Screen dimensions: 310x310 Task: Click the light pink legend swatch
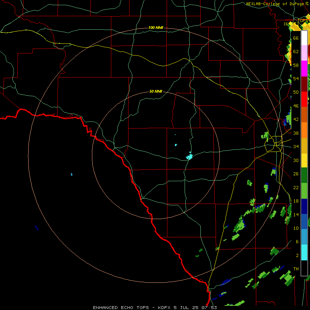click(304, 53)
